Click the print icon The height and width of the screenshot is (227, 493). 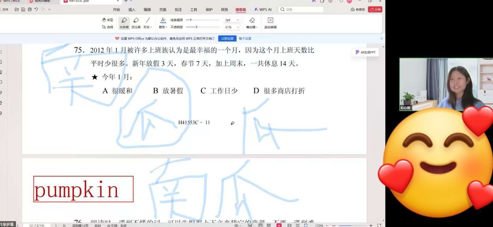pyautogui.click(x=30, y=9)
